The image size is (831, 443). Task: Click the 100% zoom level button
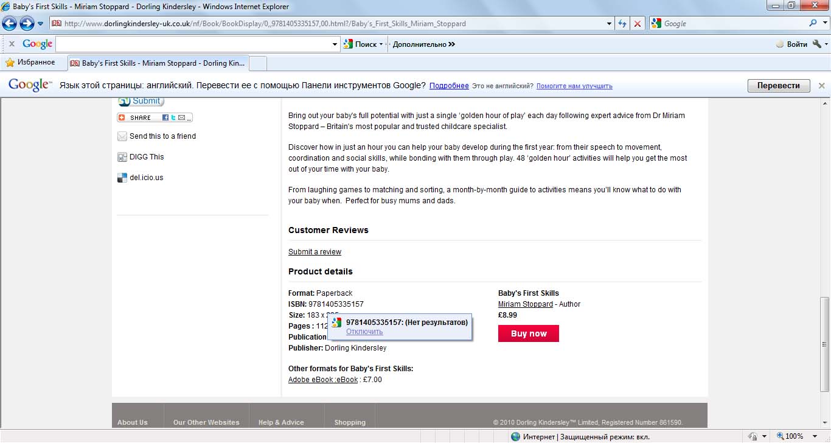pyautogui.click(x=790, y=436)
